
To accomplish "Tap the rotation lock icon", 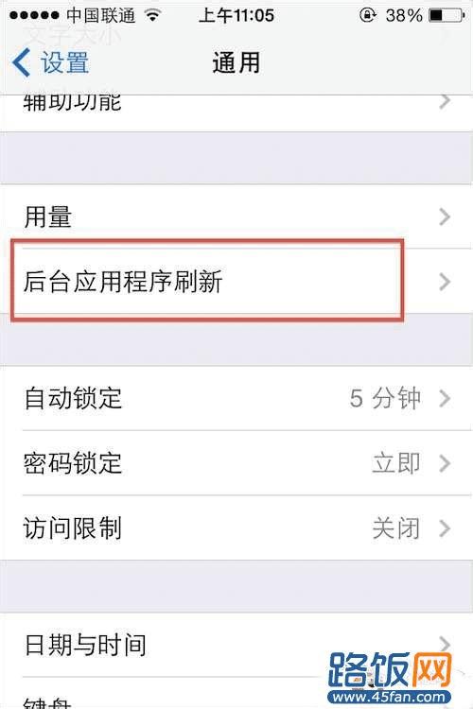I will pyautogui.click(x=367, y=15).
